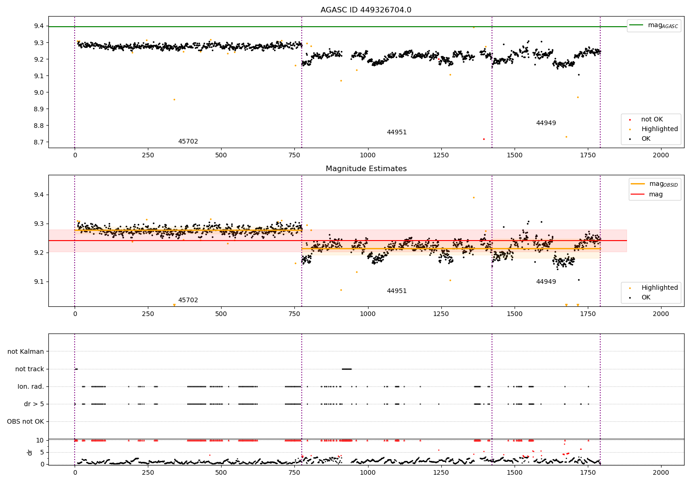Click 'Highlighted' legend entry in the top plot
The image size is (691, 483).
[x=660, y=129]
